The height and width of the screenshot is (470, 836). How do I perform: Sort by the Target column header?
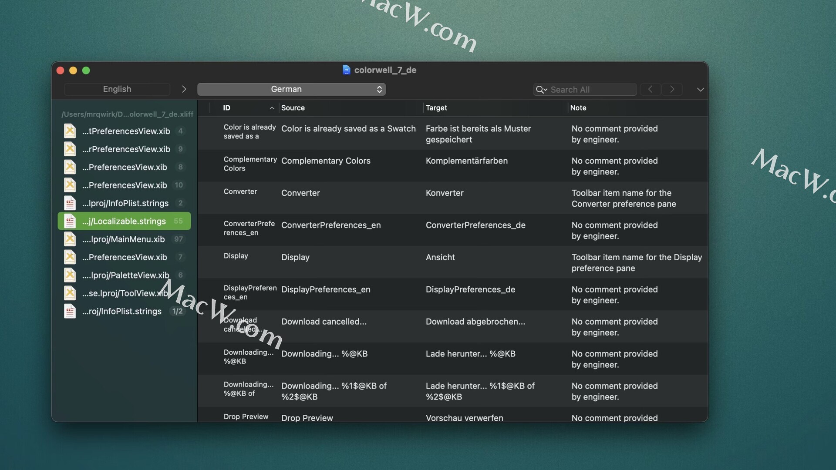(436, 108)
